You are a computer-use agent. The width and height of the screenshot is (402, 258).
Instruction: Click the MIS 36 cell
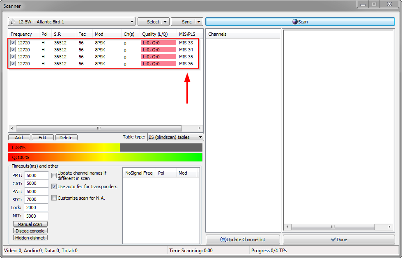[186, 64]
